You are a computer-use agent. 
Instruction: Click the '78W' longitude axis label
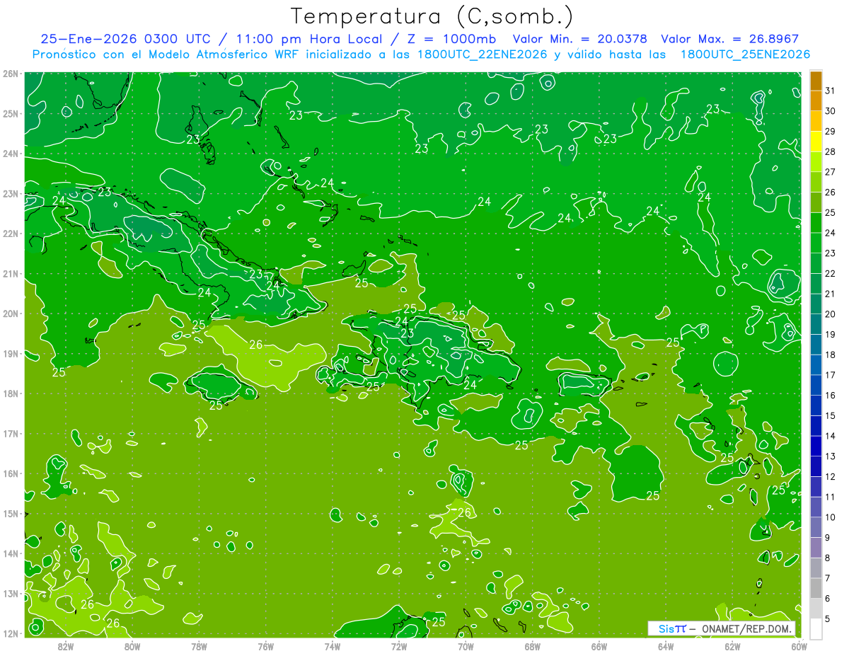pos(199,646)
